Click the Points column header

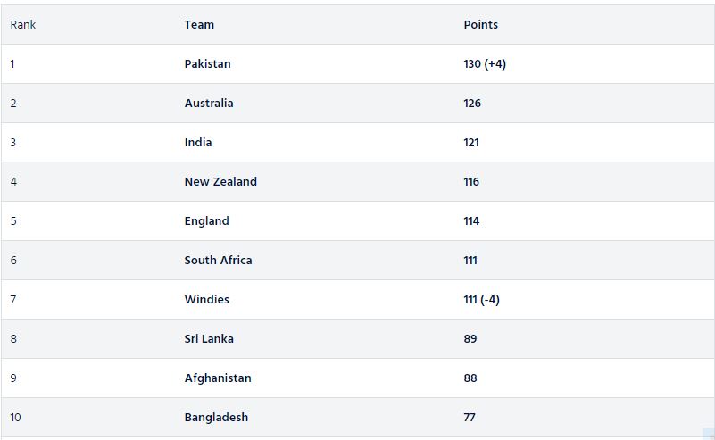pyautogui.click(x=481, y=25)
